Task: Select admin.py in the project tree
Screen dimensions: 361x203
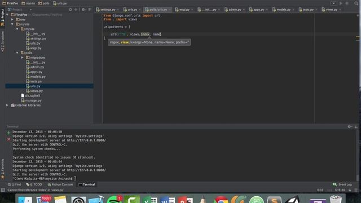Action: tap(35, 67)
